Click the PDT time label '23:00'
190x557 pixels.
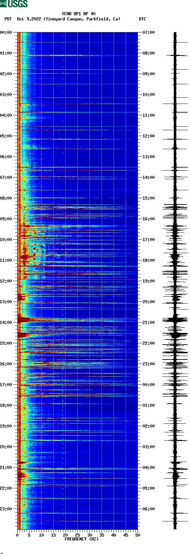pos(6,509)
